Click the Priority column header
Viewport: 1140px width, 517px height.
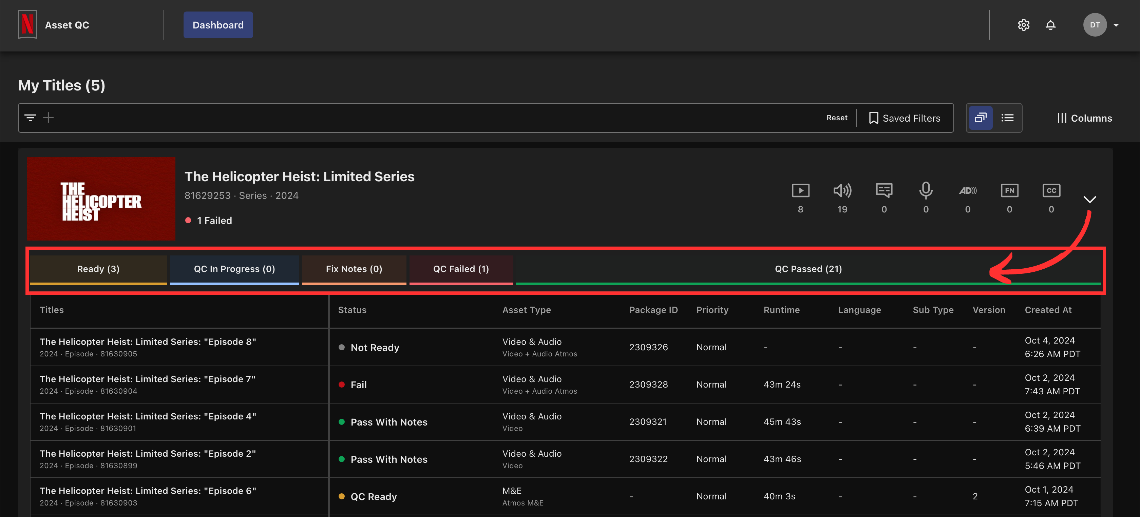pos(712,310)
